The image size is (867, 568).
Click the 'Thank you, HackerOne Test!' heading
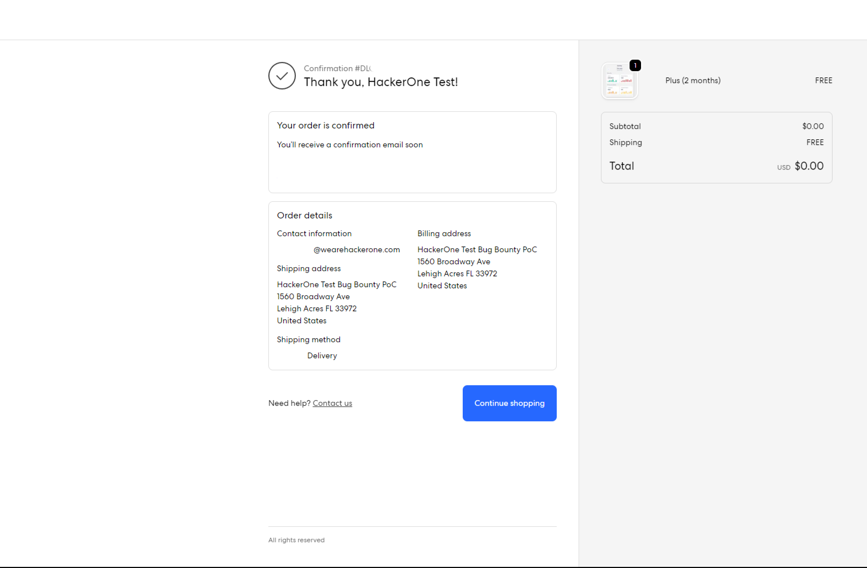[381, 82]
